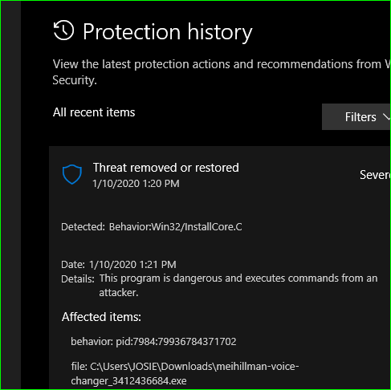Click the dark left navigation sidebar strip

click(10, 195)
